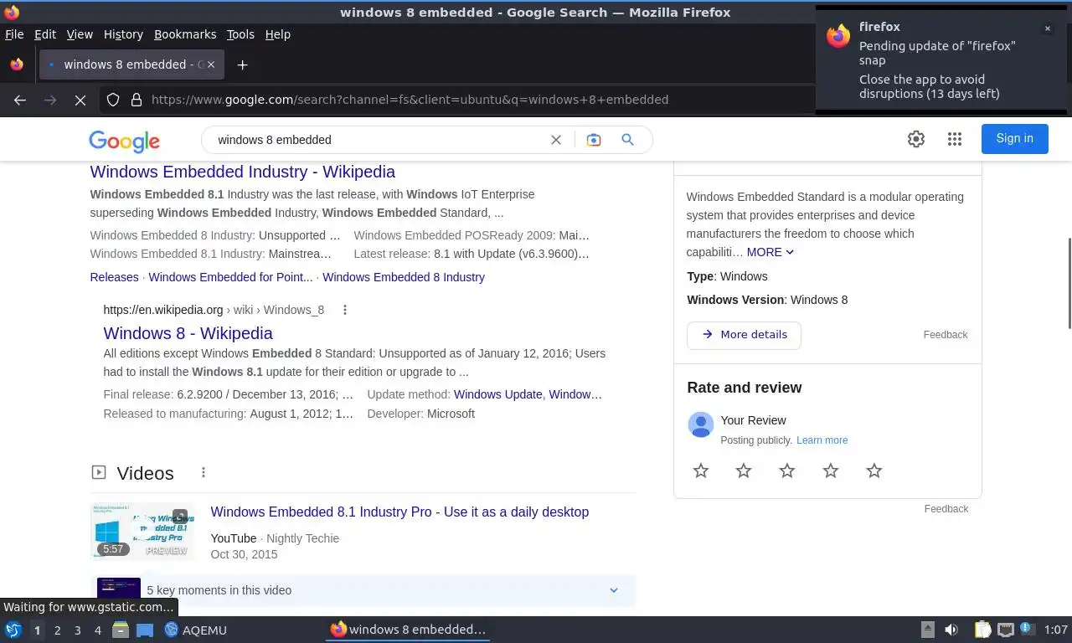The height and width of the screenshot is (643, 1072).
Task: Open the Edit menu
Action: coord(45,34)
